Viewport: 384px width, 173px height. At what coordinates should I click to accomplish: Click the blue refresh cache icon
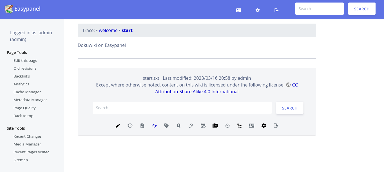coord(154,126)
